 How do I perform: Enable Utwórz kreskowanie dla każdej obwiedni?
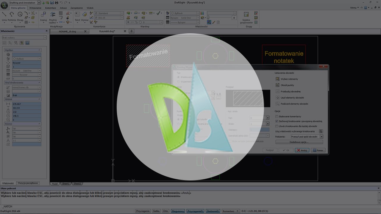pyautogui.click(x=277, y=126)
